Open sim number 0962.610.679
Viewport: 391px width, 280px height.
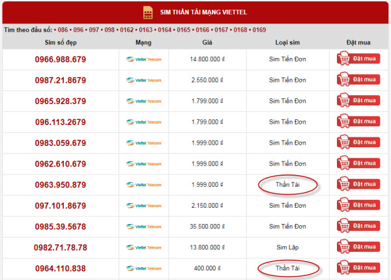61,164
